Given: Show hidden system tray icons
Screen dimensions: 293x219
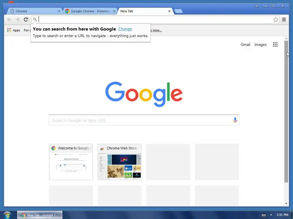Looking at the screenshot, I should tap(271, 215).
